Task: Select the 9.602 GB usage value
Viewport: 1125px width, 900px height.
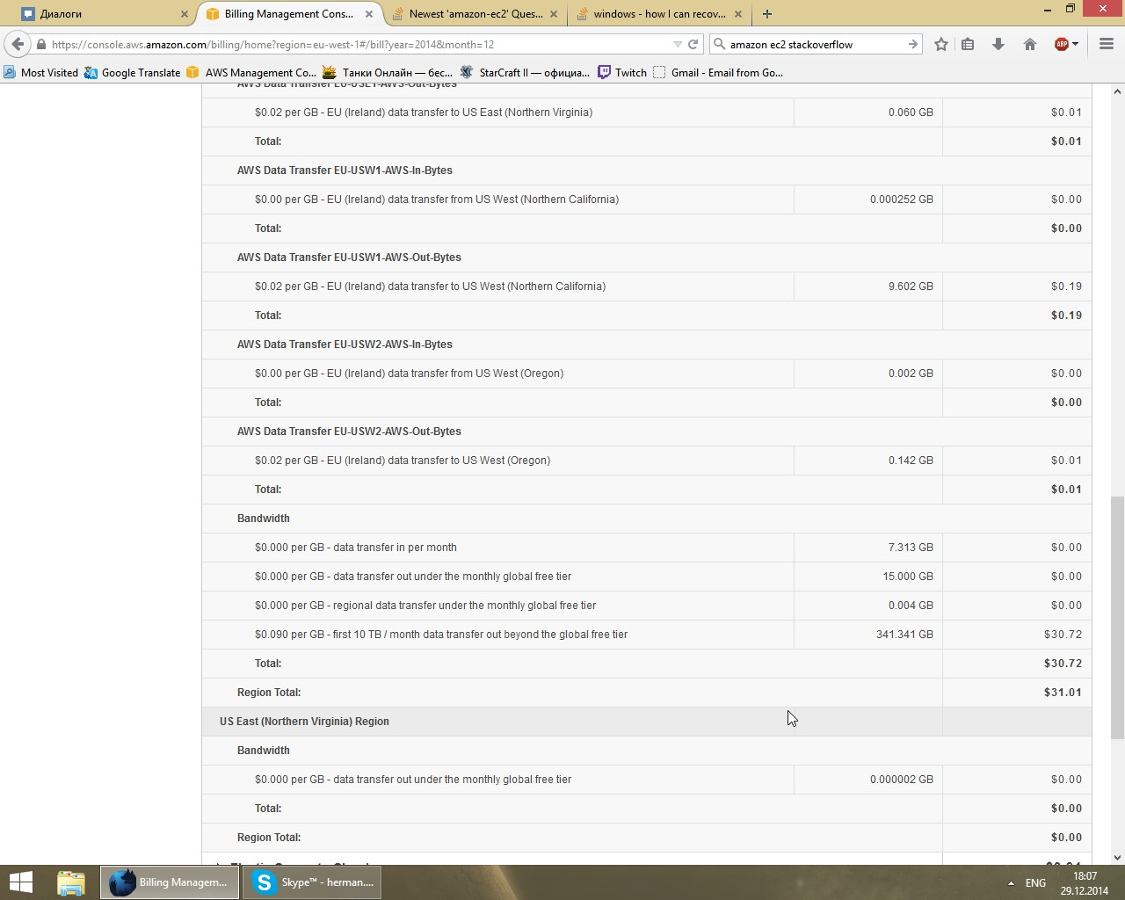Action: (x=911, y=287)
